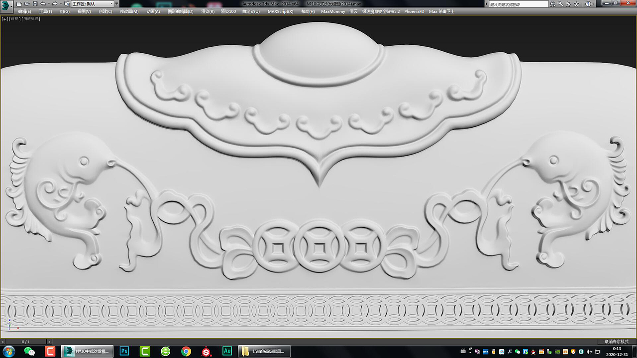Open the 工具(T) menu
The image size is (637, 358).
(45, 11)
